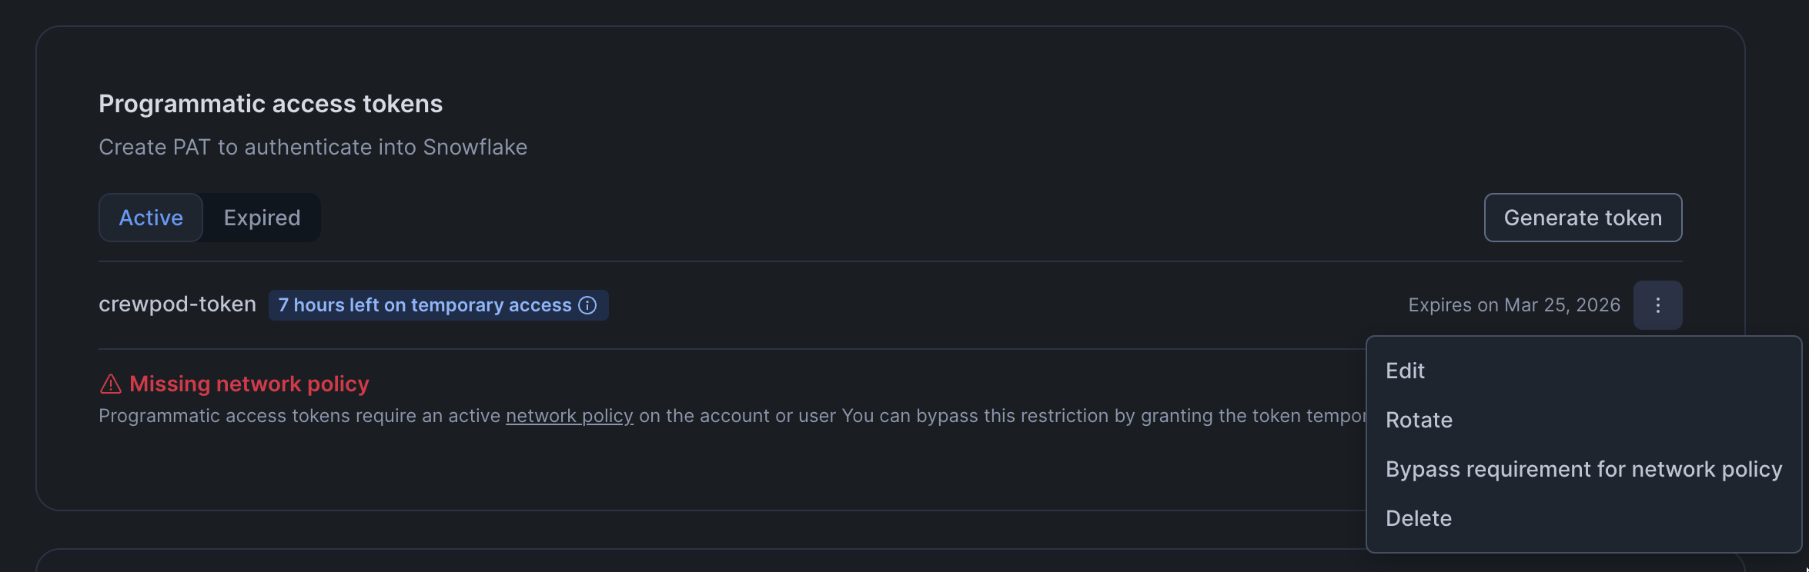Click the info icon beside temporary access
1809x572 pixels.
[x=587, y=305]
